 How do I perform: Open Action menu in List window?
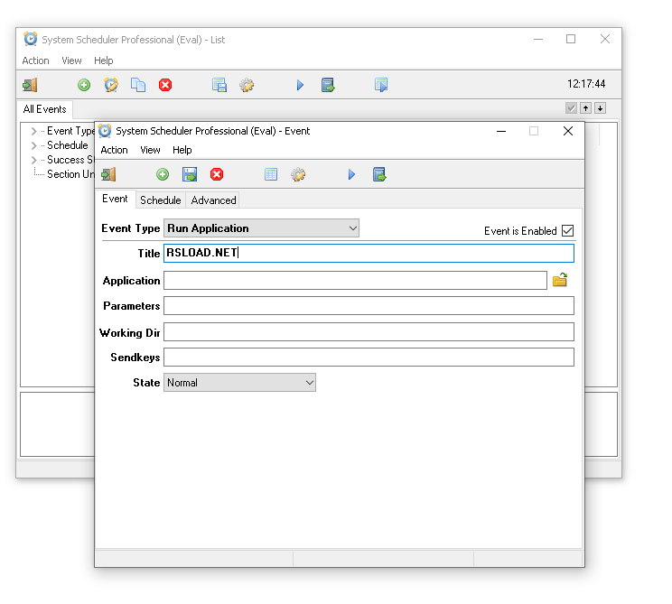click(35, 60)
